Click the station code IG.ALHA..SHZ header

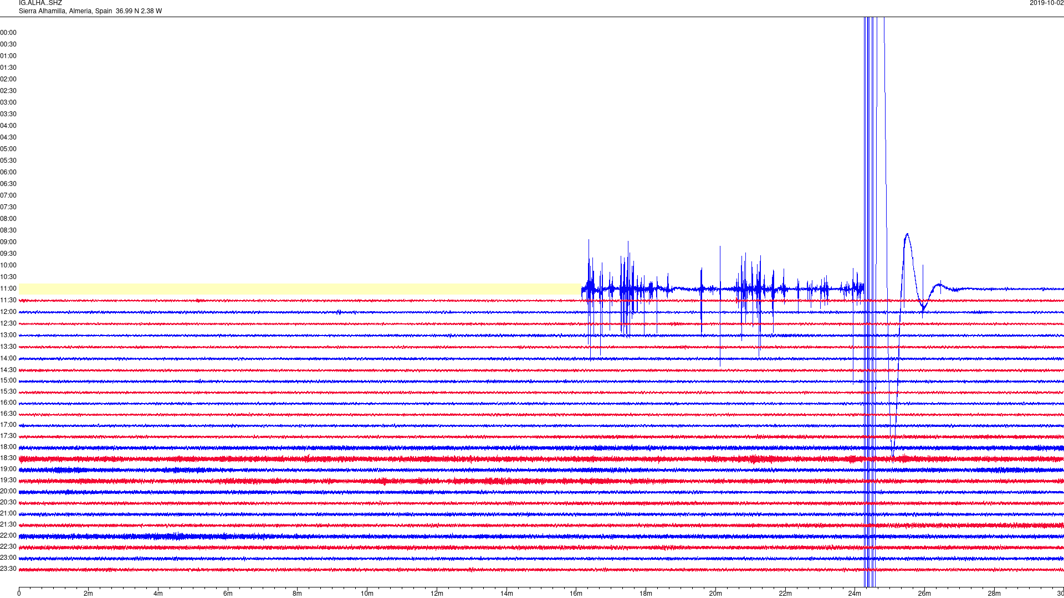tap(40, 3)
